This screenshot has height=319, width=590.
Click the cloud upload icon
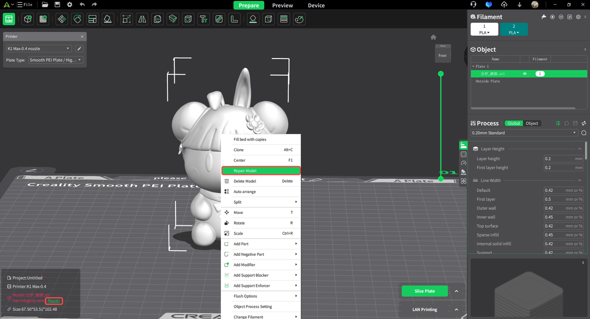tap(504, 5)
